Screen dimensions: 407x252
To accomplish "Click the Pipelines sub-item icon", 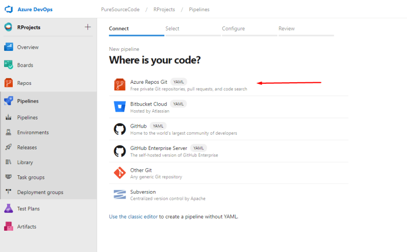I will [x=9, y=117].
